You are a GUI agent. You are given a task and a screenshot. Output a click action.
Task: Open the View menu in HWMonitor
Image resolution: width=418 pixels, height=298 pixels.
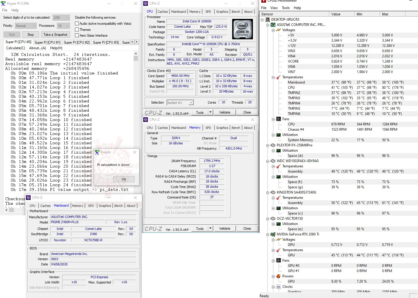pos(274,8)
